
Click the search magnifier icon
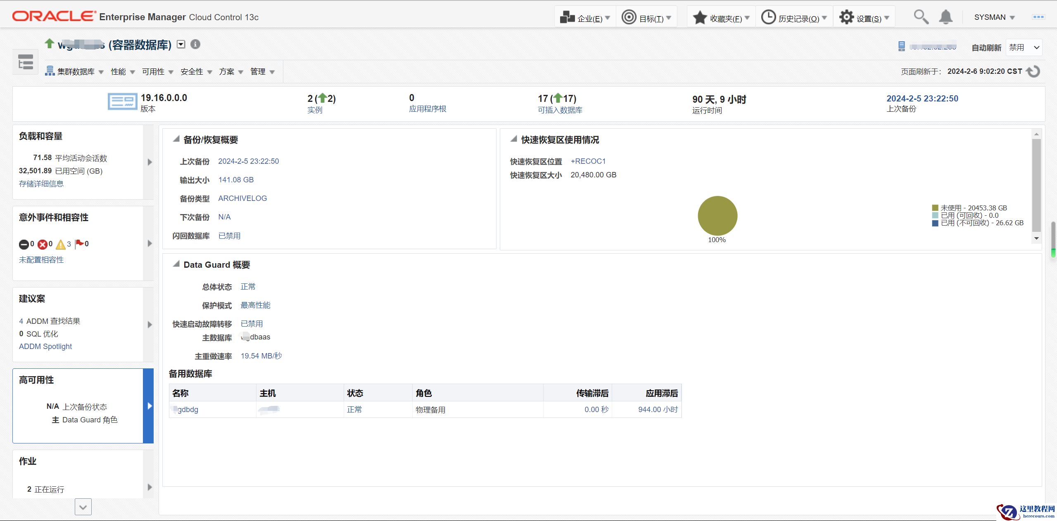pos(921,17)
